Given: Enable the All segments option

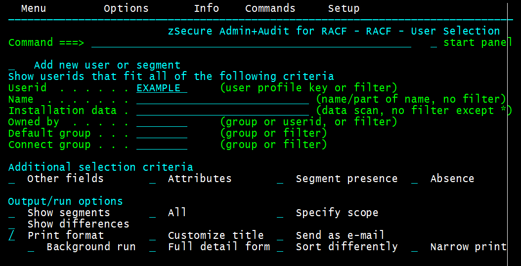Looking at the screenshot, I should coord(153,213).
